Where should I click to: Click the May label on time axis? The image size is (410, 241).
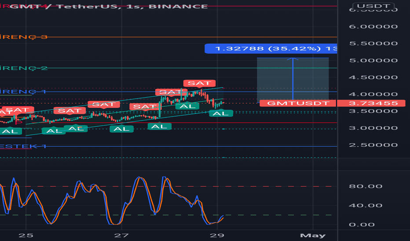[x=313, y=236]
